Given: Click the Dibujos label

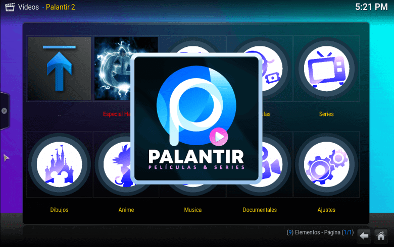Looking at the screenshot, I should [x=59, y=210].
